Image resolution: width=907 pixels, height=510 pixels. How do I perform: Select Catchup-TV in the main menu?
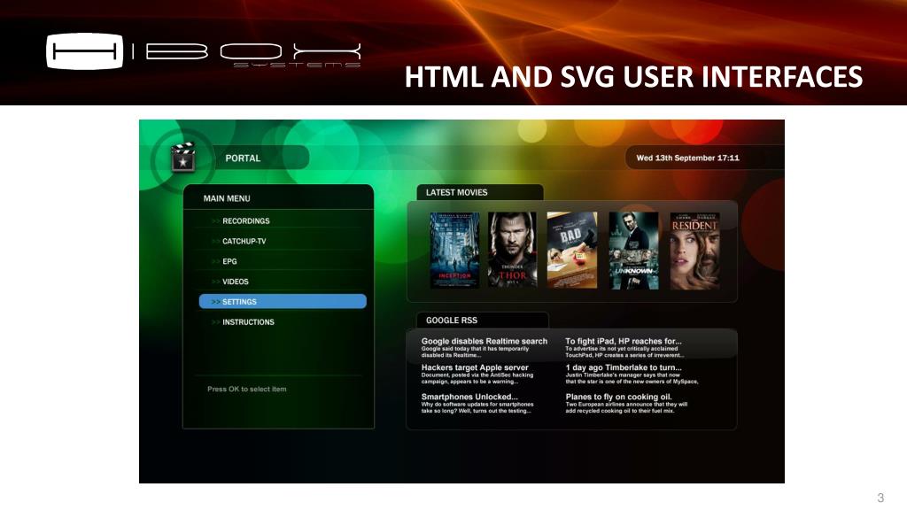(x=244, y=241)
